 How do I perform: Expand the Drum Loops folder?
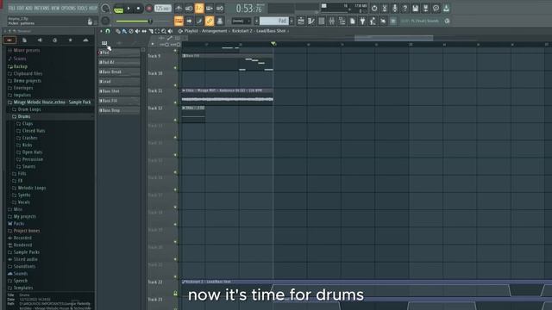coord(29,109)
